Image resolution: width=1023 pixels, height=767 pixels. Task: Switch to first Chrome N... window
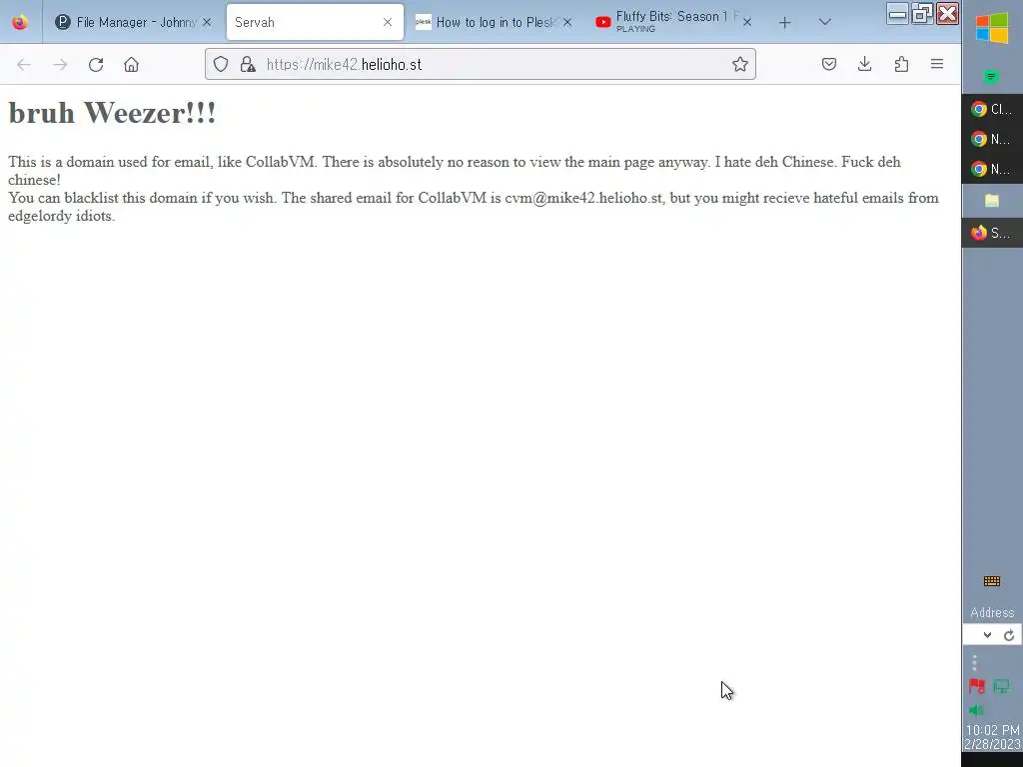tap(992, 139)
